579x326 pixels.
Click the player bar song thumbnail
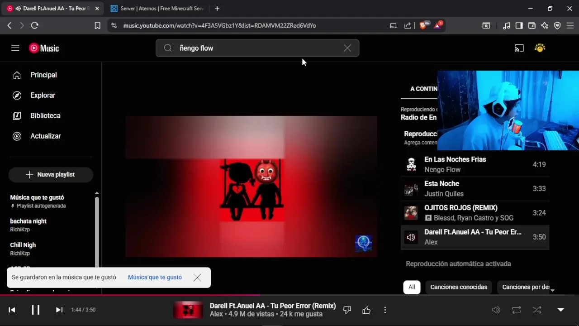coord(188,310)
